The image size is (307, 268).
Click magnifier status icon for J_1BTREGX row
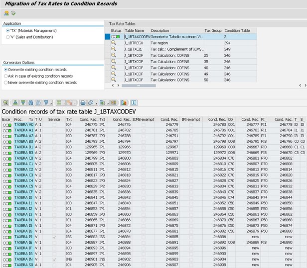click(113, 43)
